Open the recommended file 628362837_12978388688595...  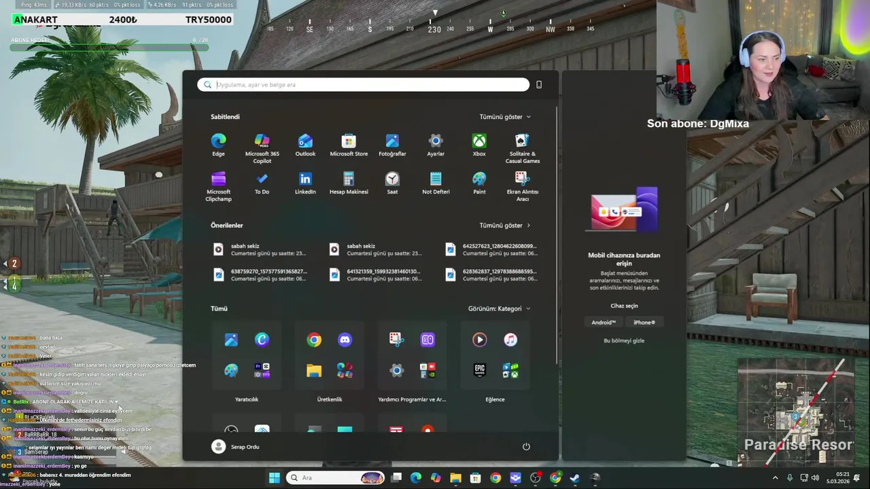coord(491,274)
